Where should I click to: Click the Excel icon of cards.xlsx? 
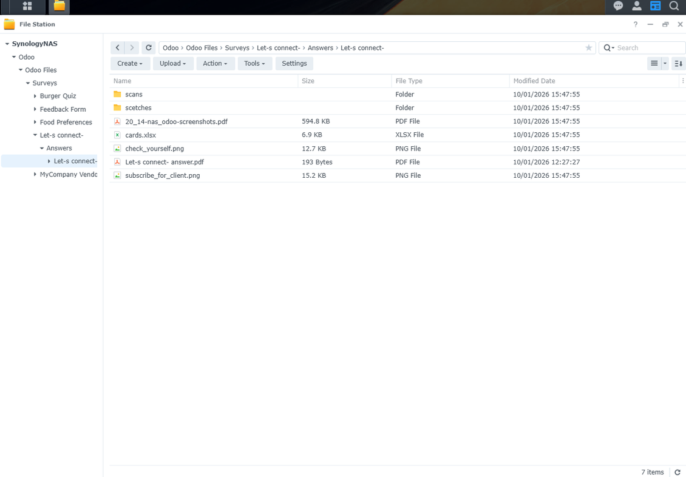(x=117, y=135)
